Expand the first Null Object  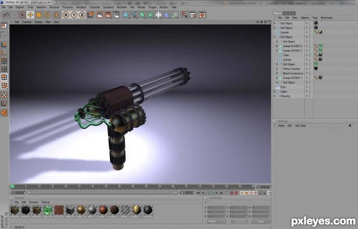pyautogui.click(x=274, y=23)
